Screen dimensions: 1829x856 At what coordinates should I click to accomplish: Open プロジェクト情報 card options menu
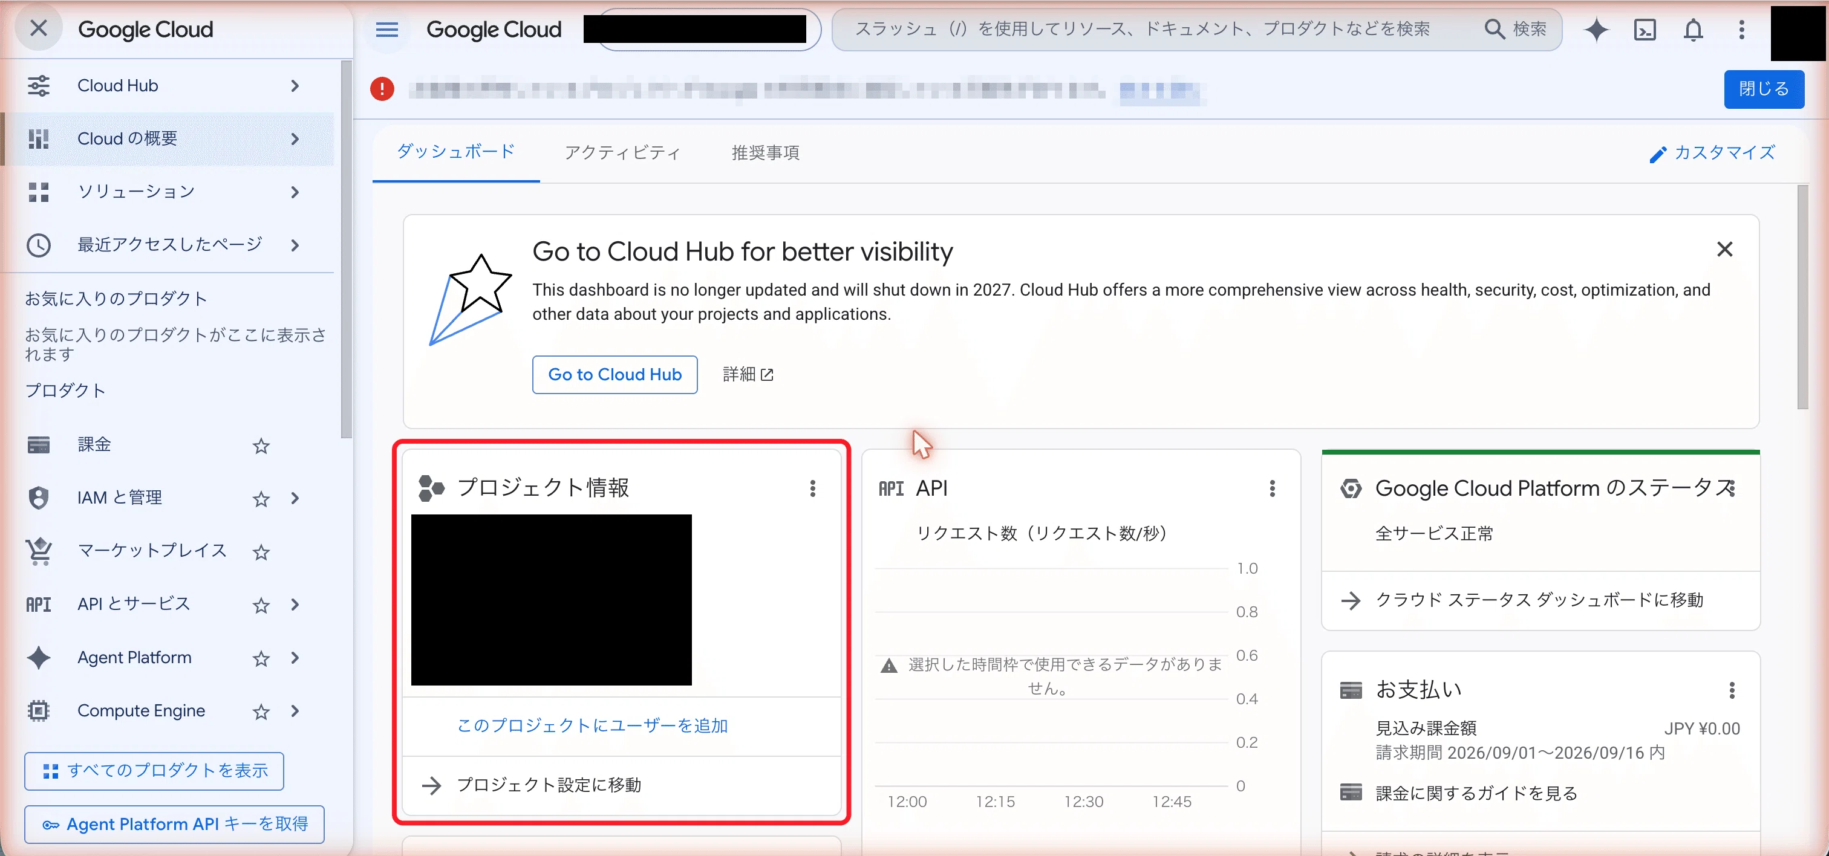coord(813,488)
